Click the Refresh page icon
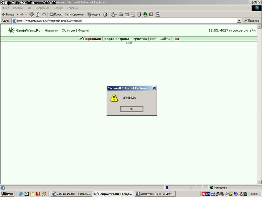262x197 pixels. click(38, 15)
